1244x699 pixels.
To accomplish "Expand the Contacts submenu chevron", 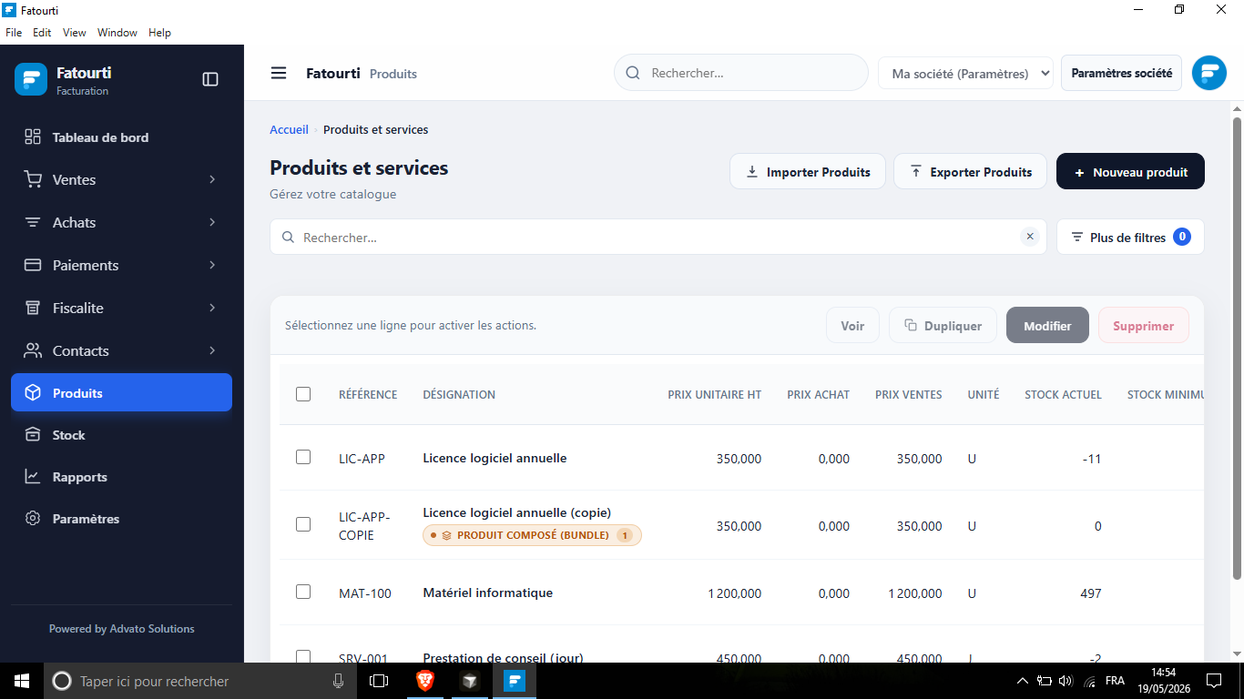I will pyautogui.click(x=212, y=350).
